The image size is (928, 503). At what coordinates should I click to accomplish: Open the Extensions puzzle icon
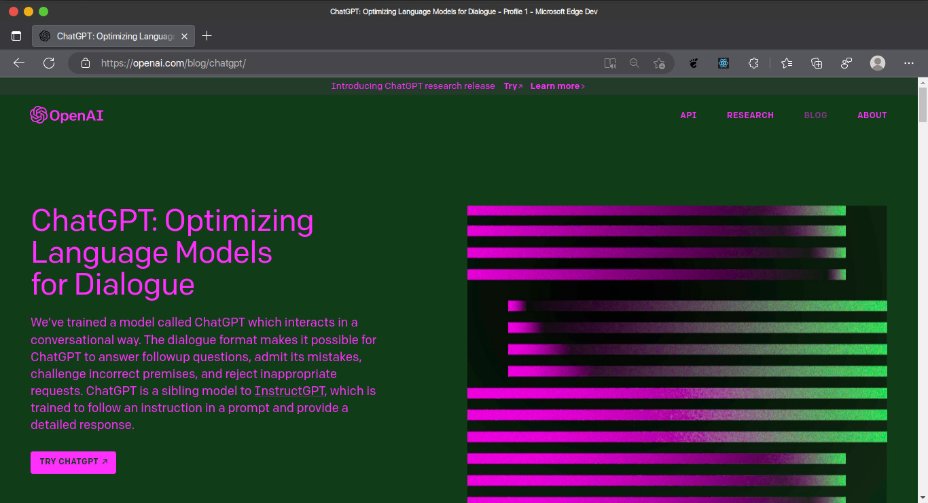pos(753,63)
